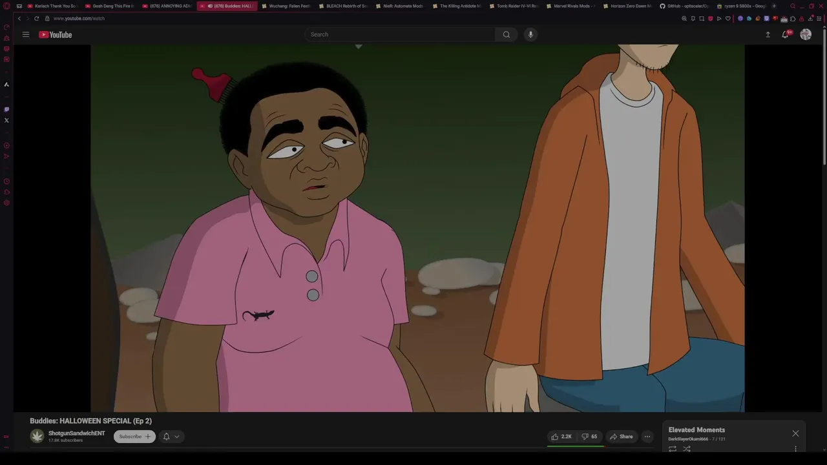Open the DarkSlayerOkami666 playlist owner link
Image resolution: width=827 pixels, height=465 pixels.
688,439
